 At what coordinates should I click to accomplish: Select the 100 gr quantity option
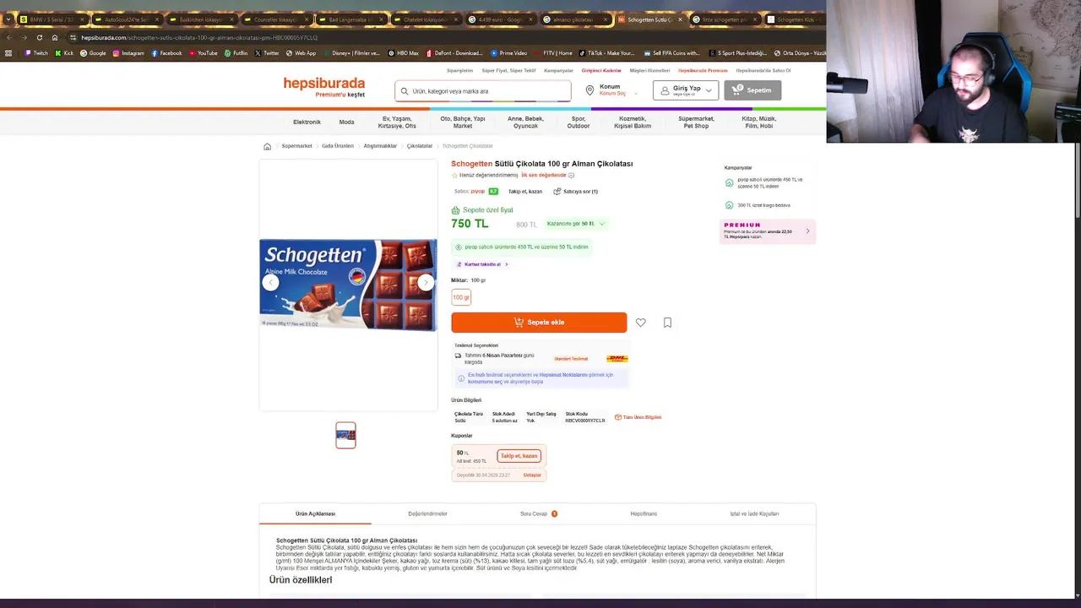461,297
